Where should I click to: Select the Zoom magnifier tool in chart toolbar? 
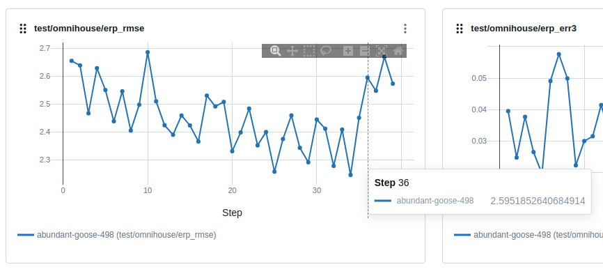click(275, 51)
